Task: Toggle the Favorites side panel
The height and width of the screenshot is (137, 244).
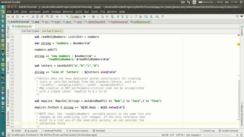Action: point(8,119)
